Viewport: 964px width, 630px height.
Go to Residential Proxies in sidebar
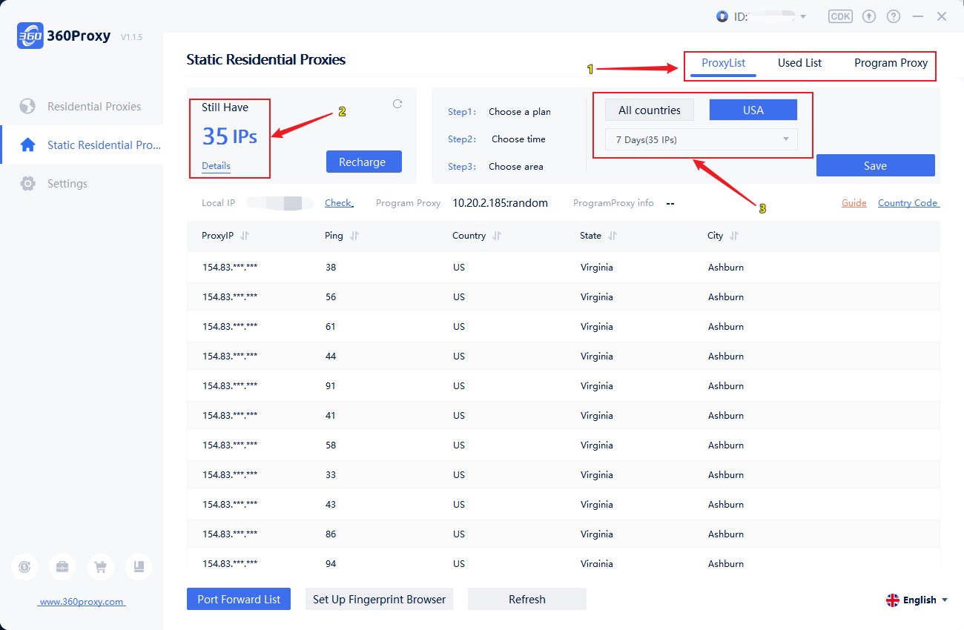[x=82, y=107]
